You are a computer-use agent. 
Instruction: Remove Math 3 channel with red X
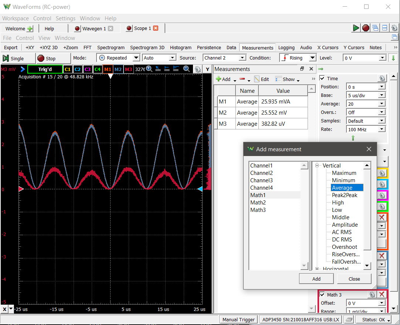382,294
